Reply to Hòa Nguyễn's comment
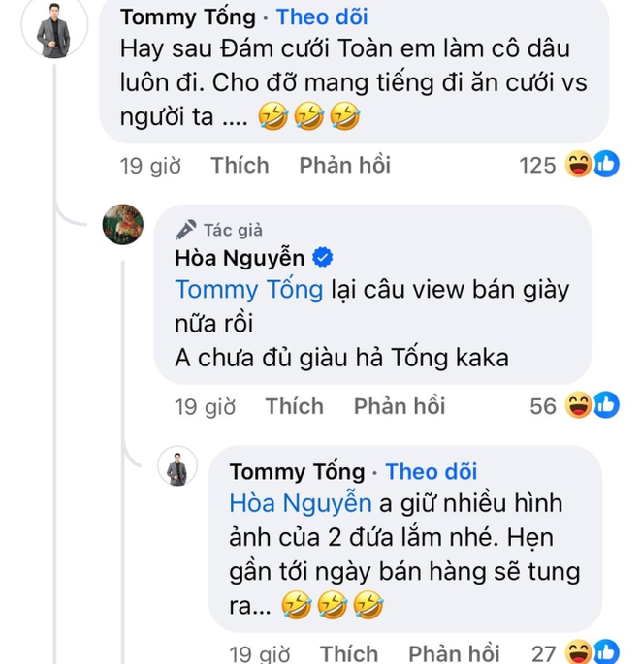This screenshot has height=664, width=640. point(399,406)
